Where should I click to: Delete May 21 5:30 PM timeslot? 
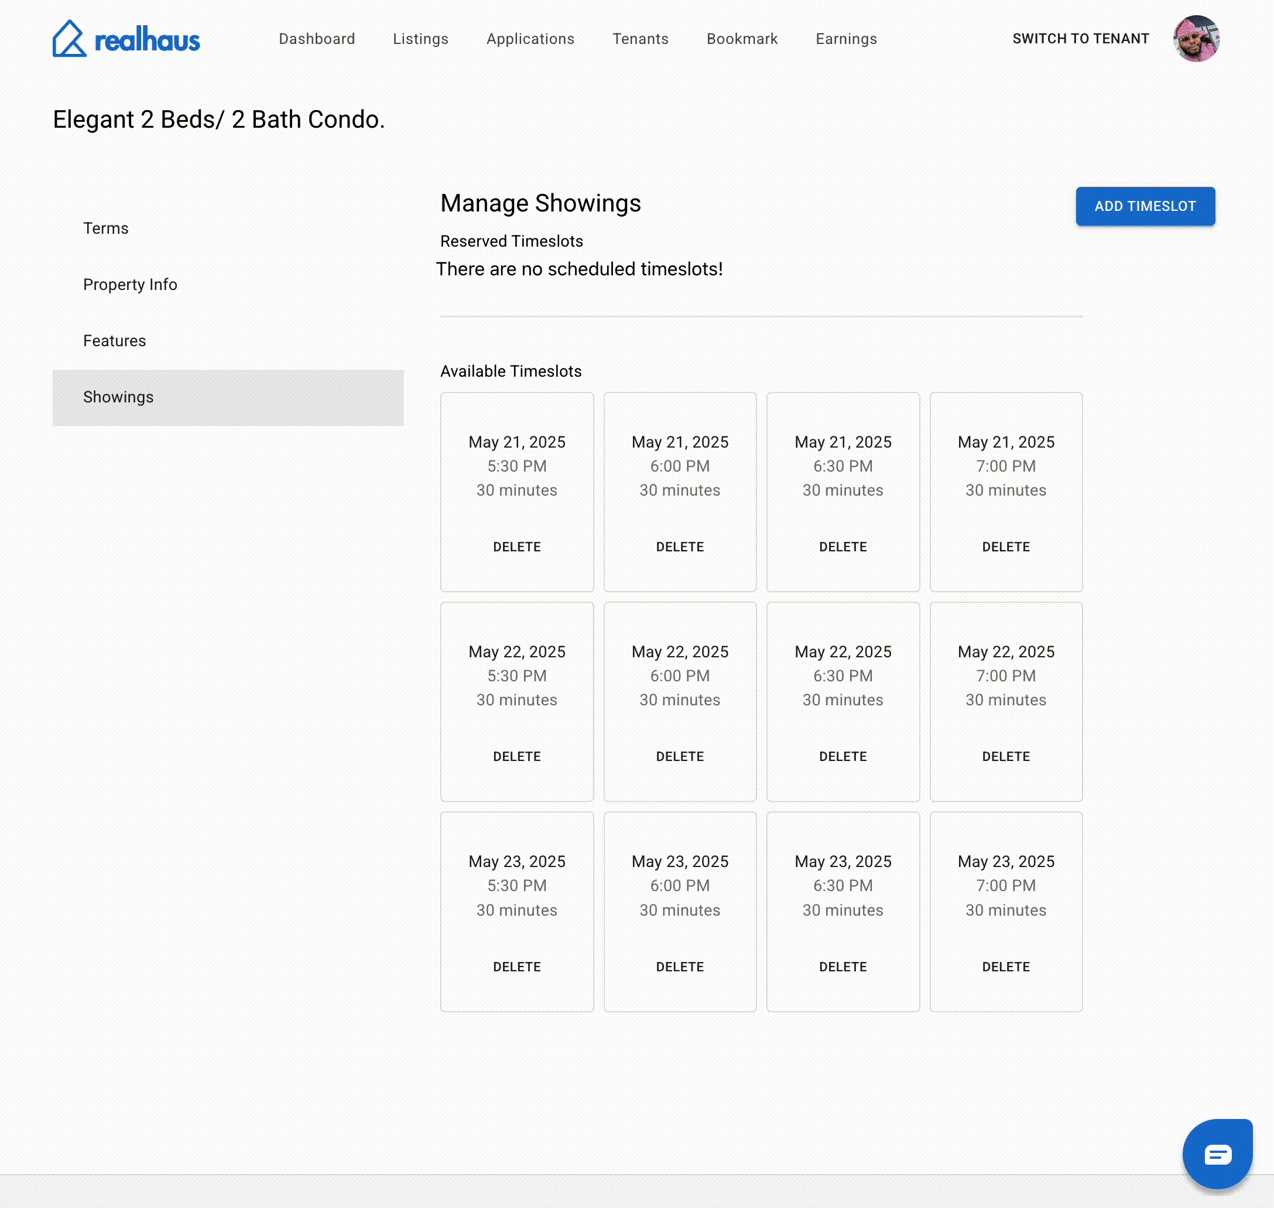coord(516,546)
